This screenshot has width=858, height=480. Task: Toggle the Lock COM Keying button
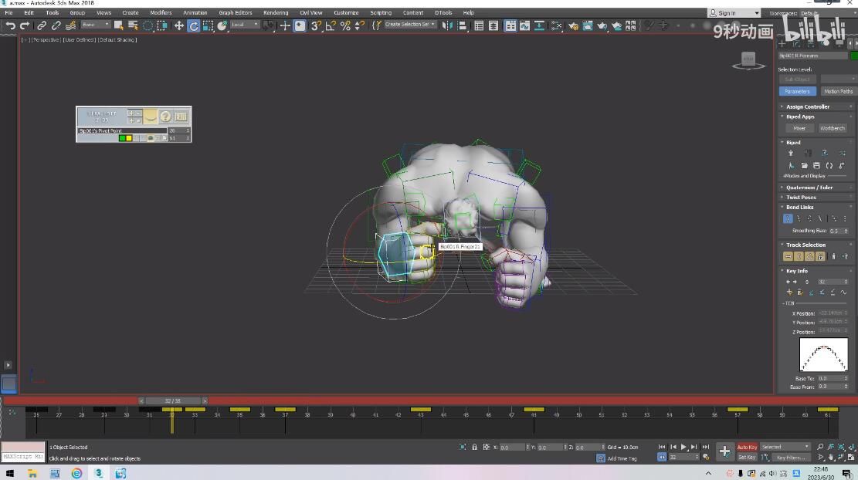(x=820, y=256)
